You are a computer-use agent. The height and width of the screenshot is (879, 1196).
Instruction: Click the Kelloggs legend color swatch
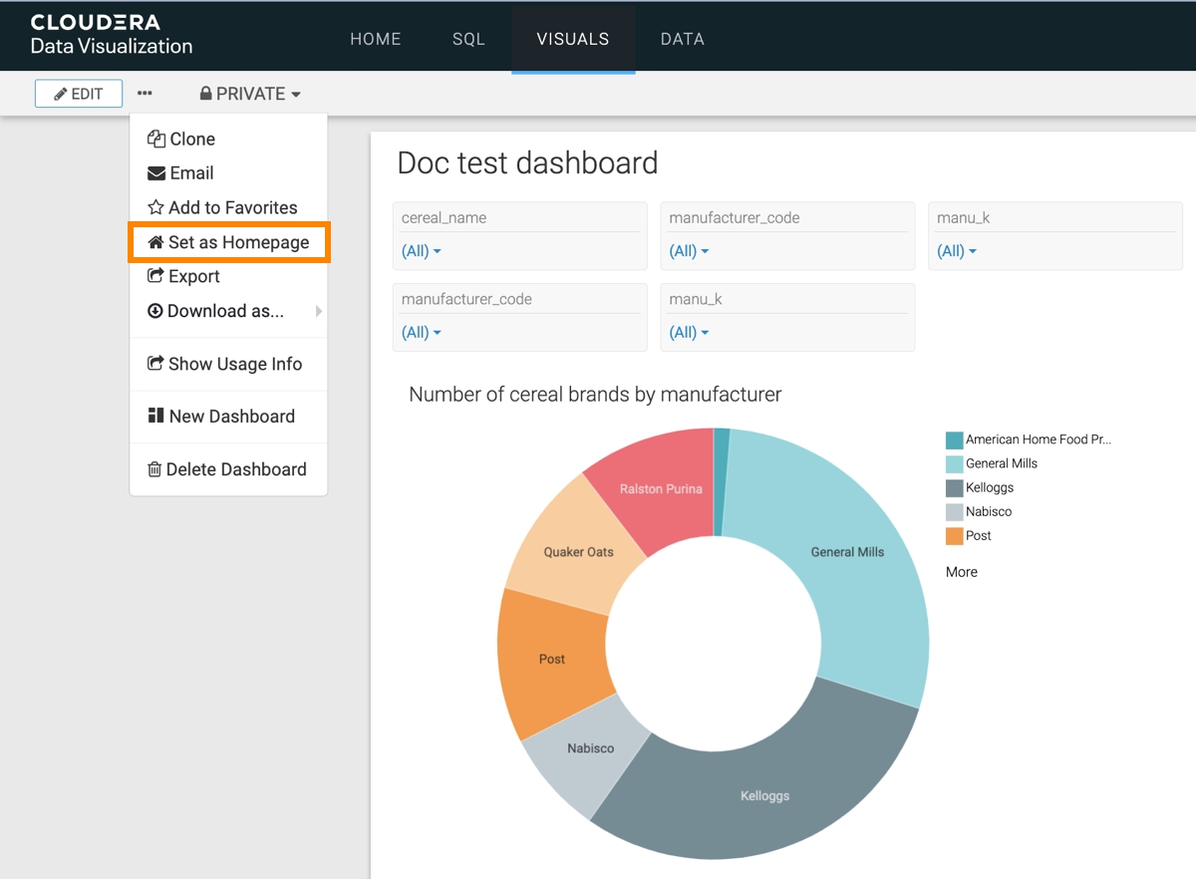pos(954,488)
